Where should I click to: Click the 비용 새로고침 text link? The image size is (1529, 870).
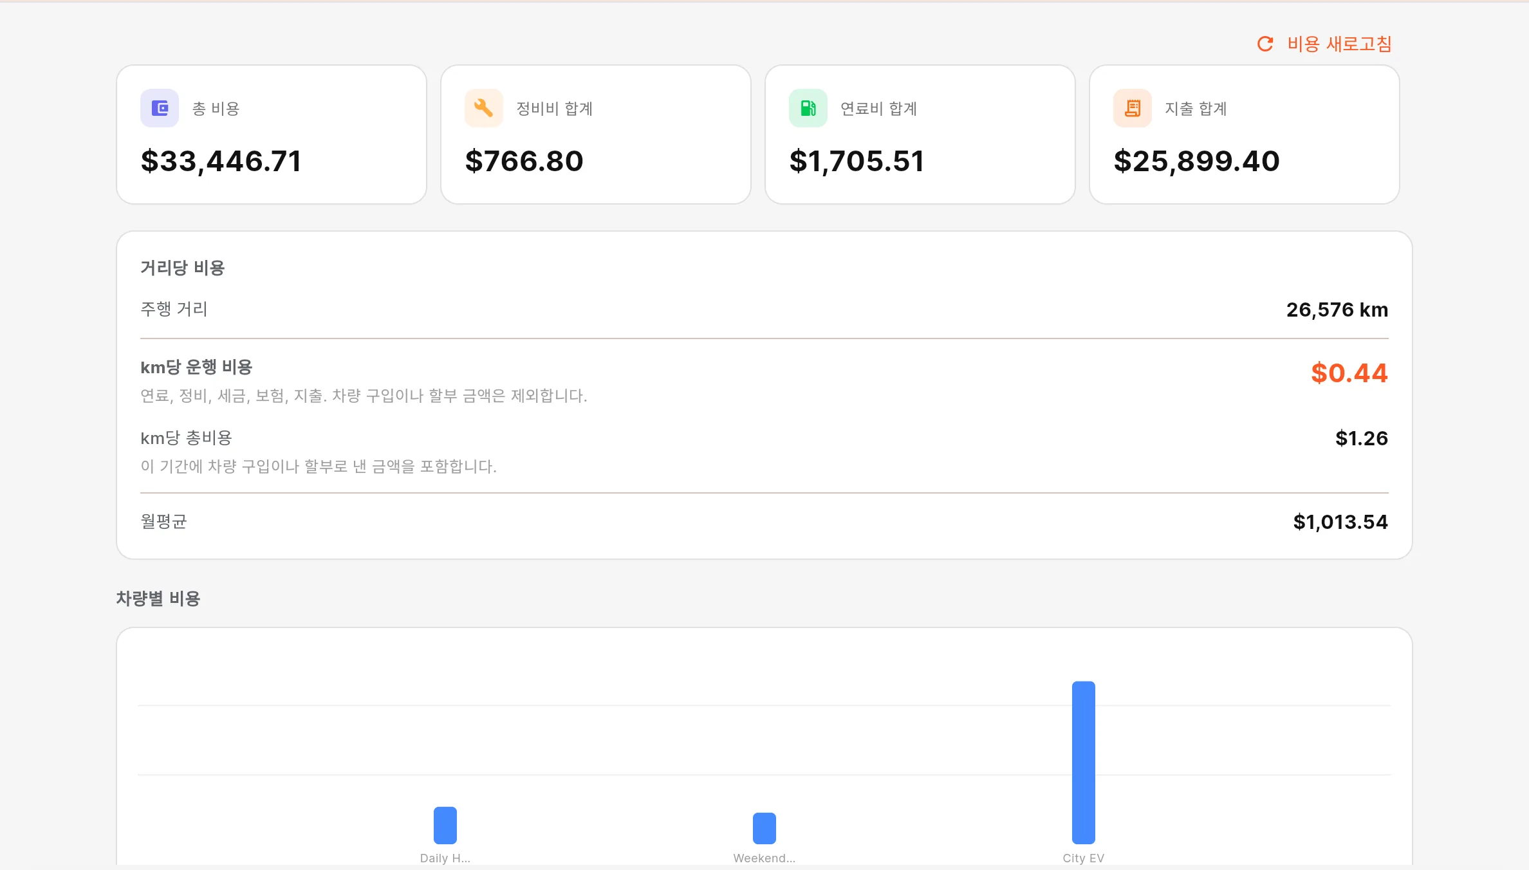pyautogui.click(x=1339, y=44)
